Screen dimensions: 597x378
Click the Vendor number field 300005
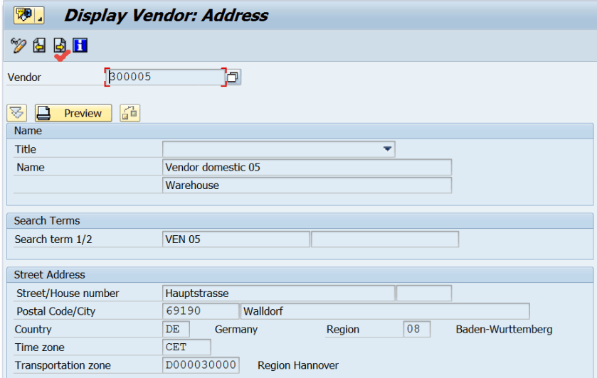tap(165, 77)
